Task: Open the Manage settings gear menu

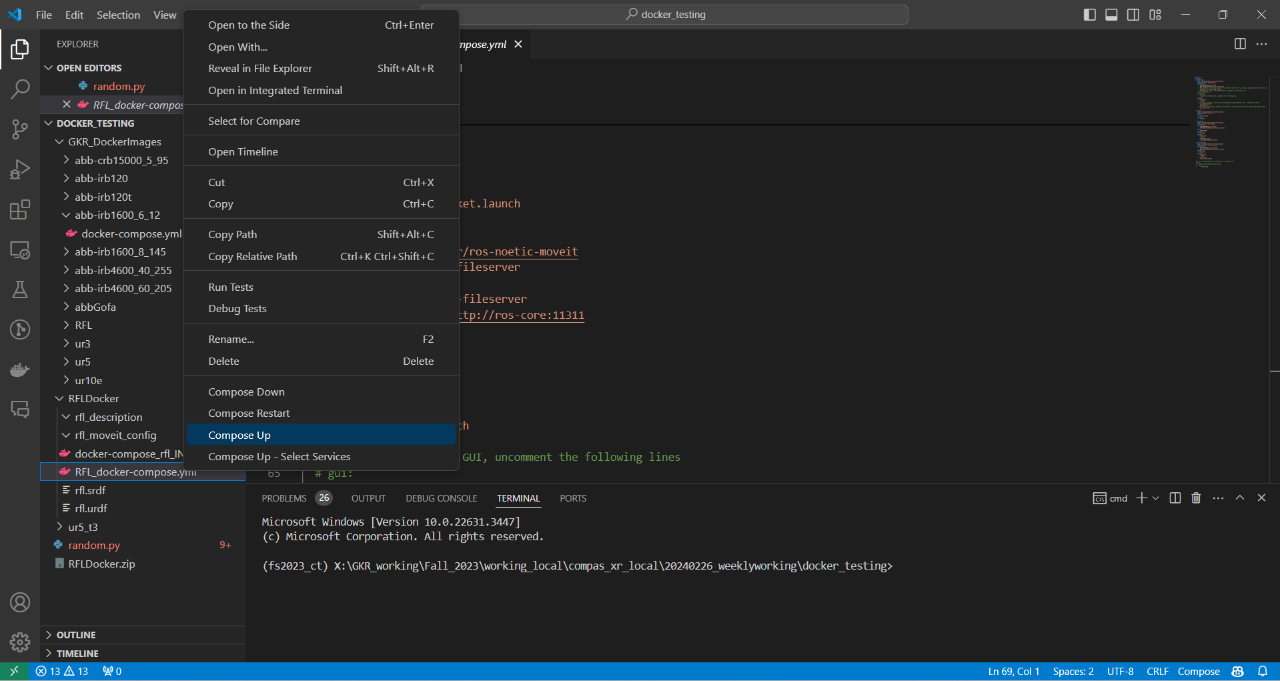Action: (x=20, y=642)
